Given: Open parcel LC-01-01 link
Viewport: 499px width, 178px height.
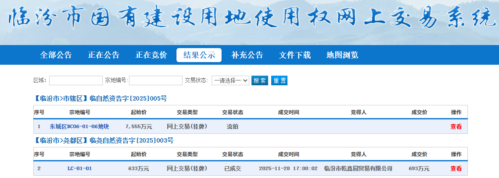Looking at the screenshot, I should click(79, 168).
